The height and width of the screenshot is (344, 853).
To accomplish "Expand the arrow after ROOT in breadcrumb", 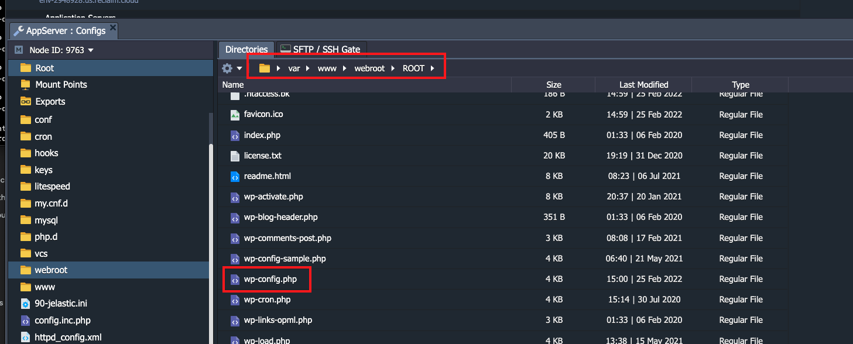I will pyautogui.click(x=433, y=68).
